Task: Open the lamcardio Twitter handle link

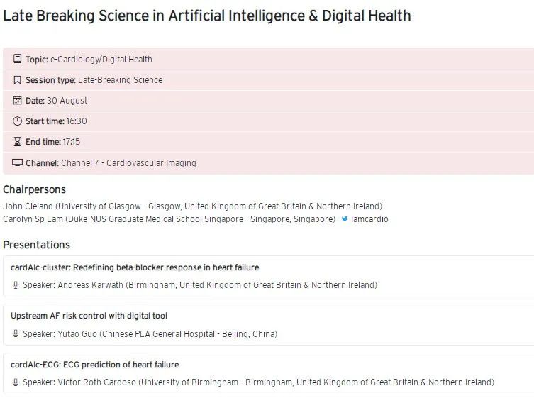Action: pos(370,219)
